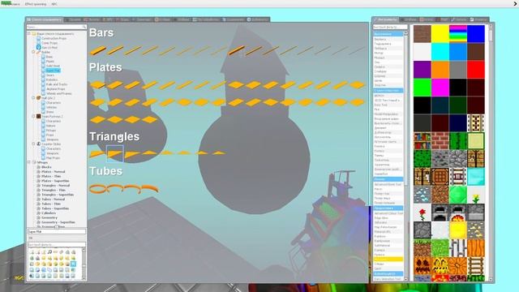
Task: Click the Super Flat name input field
Action: click(x=56, y=232)
